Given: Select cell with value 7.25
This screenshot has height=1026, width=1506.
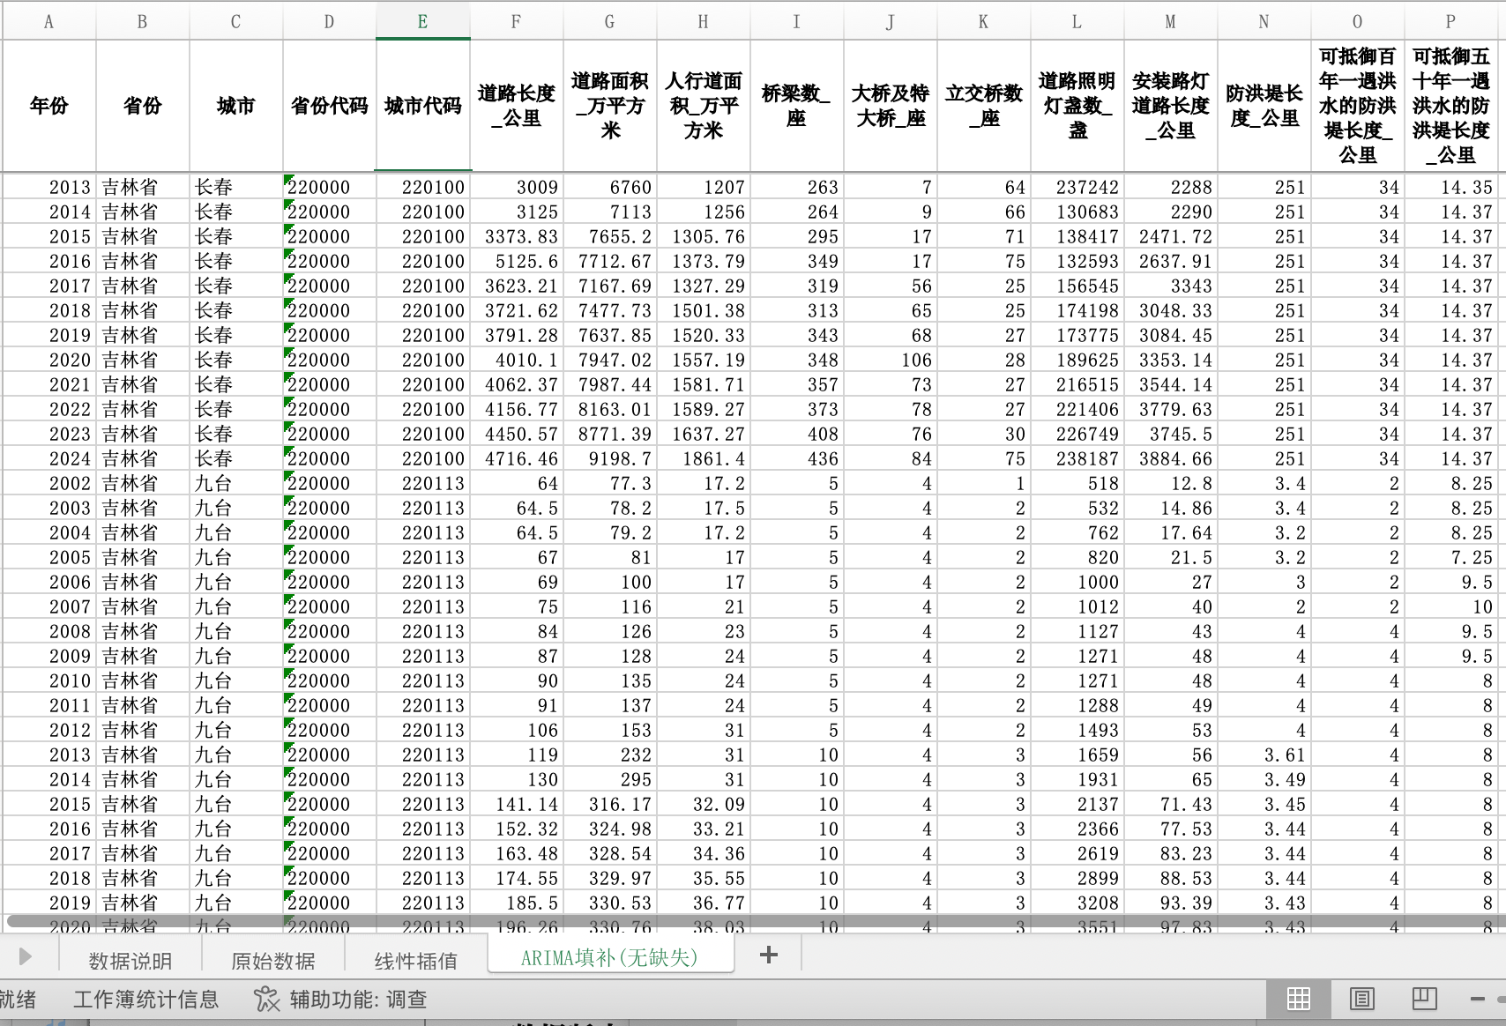Looking at the screenshot, I should tap(1450, 557).
